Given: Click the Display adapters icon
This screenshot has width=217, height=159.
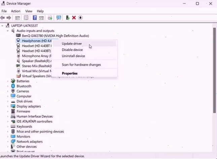Looking at the screenshot, I should pyautogui.click(x=13, y=106).
